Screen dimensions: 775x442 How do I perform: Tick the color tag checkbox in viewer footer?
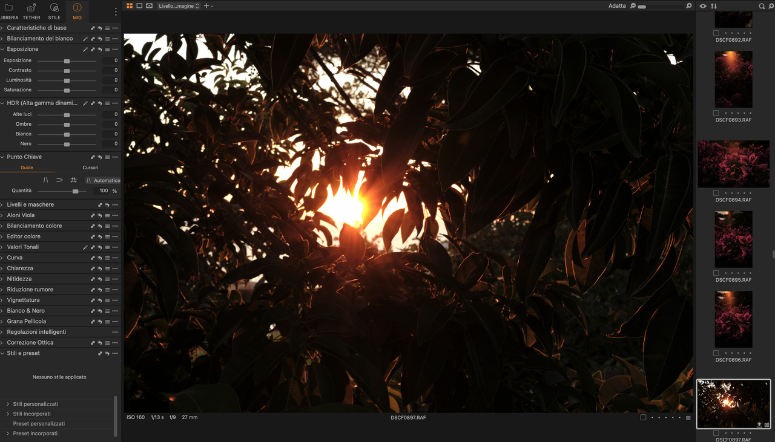coord(643,417)
